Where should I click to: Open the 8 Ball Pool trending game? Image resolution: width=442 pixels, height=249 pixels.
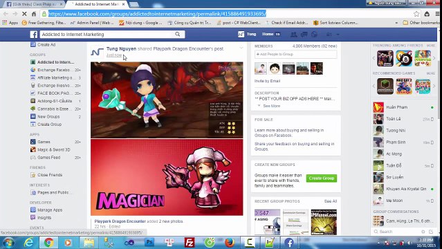click(x=404, y=58)
